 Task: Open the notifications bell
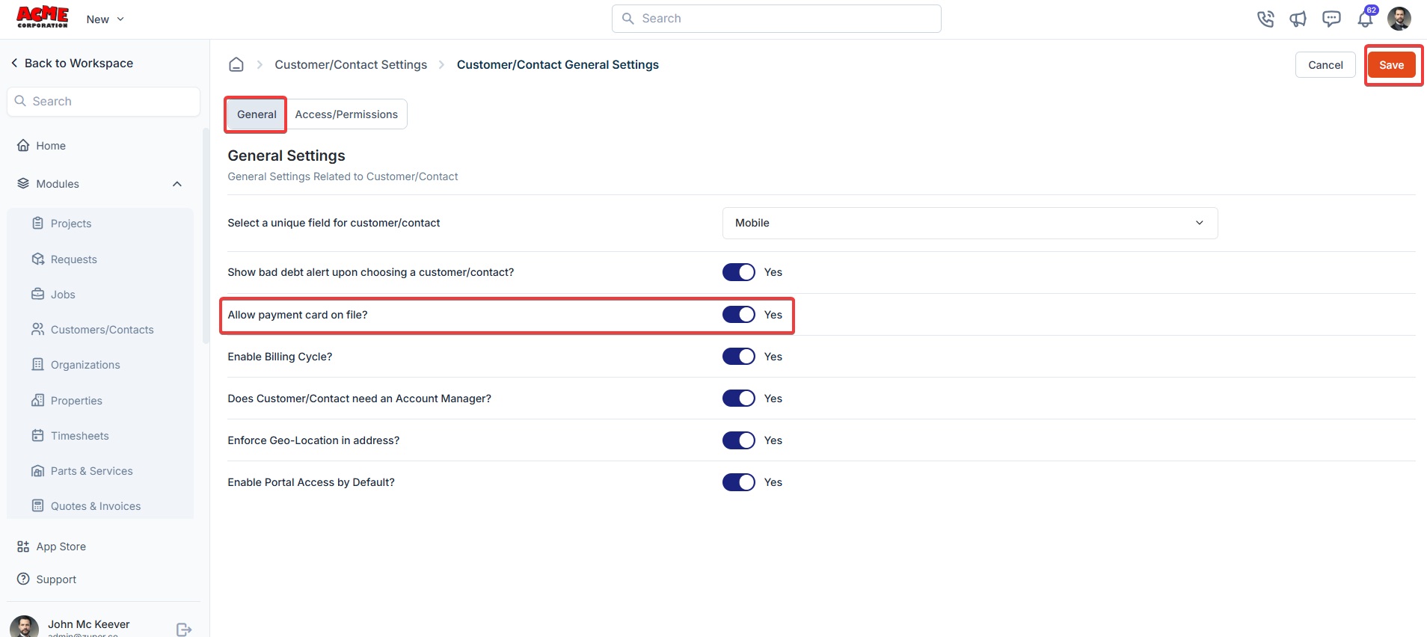(x=1365, y=19)
